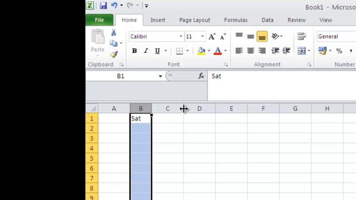Click Decrease Indent icon
The width and height of the screenshot is (356, 200).
click(x=275, y=51)
